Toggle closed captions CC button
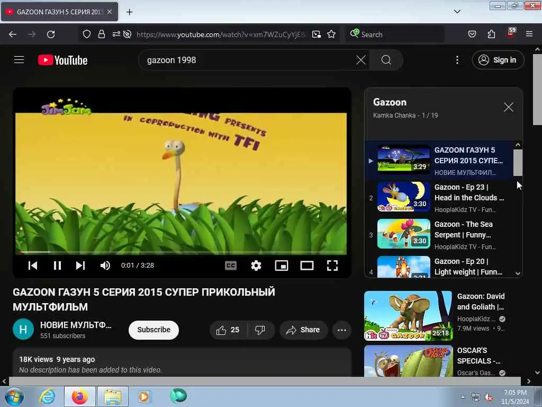 point(231,266)
